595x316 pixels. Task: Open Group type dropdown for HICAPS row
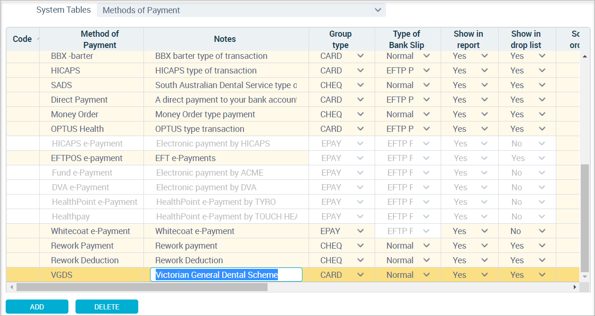[x=360, y=70]
